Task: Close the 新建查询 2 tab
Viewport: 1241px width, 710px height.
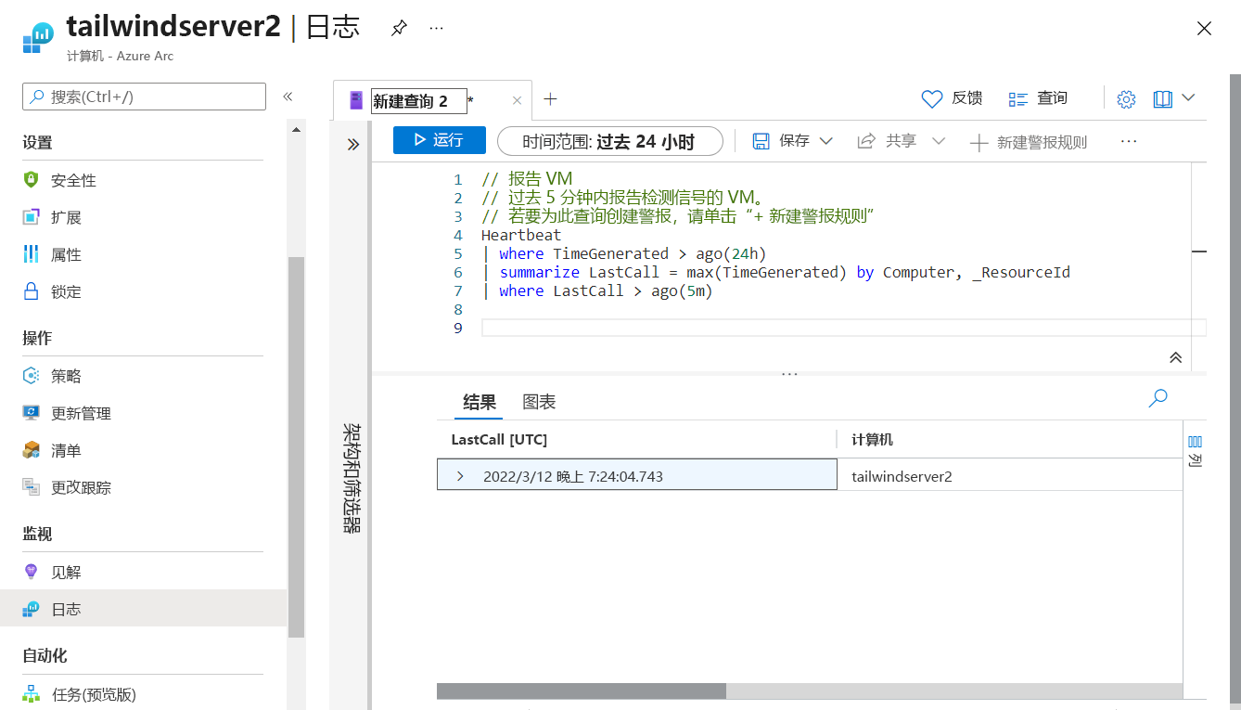Action: (x=517, y=100)
